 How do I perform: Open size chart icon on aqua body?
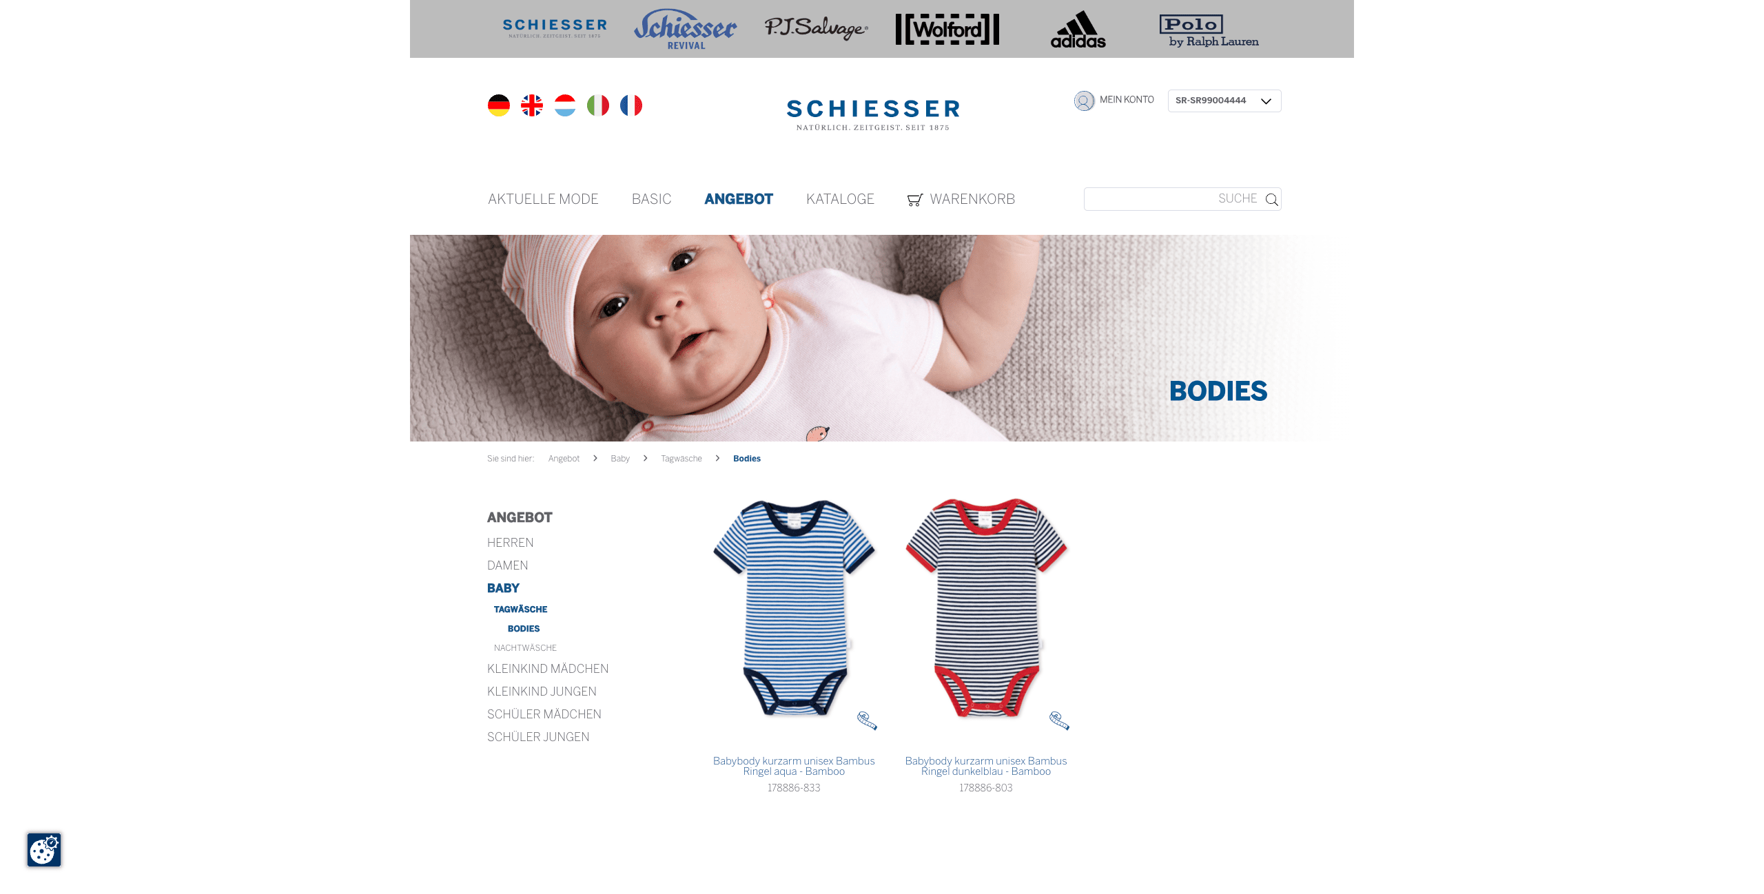867,720
